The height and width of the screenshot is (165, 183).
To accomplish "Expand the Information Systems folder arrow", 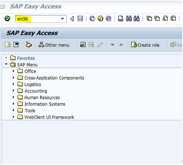I will pos(13,104).
